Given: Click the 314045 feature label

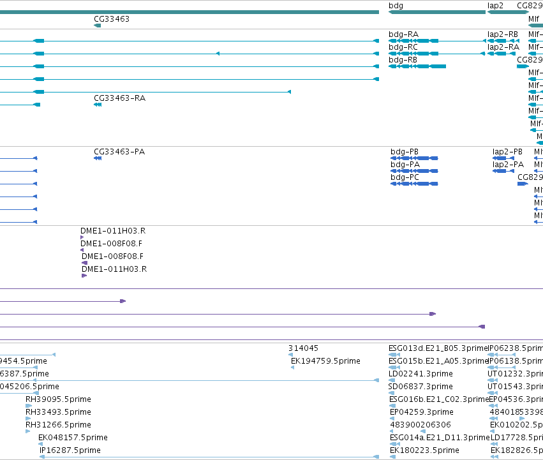Looking at the screenshot, I should click(303, 348).
